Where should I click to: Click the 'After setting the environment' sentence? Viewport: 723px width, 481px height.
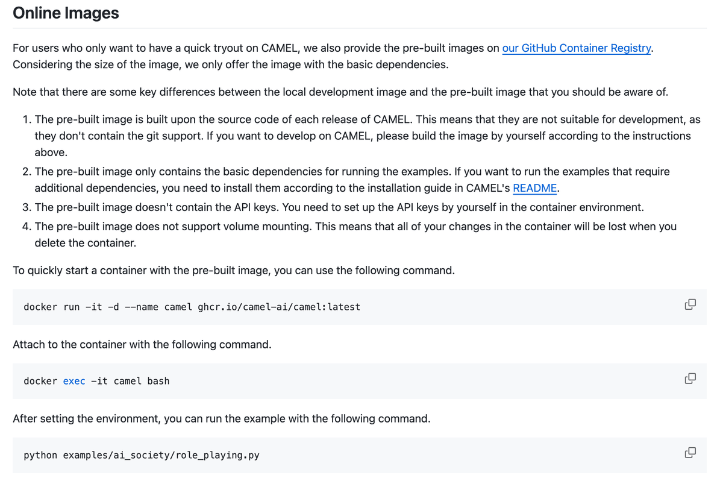pos(222,418)
